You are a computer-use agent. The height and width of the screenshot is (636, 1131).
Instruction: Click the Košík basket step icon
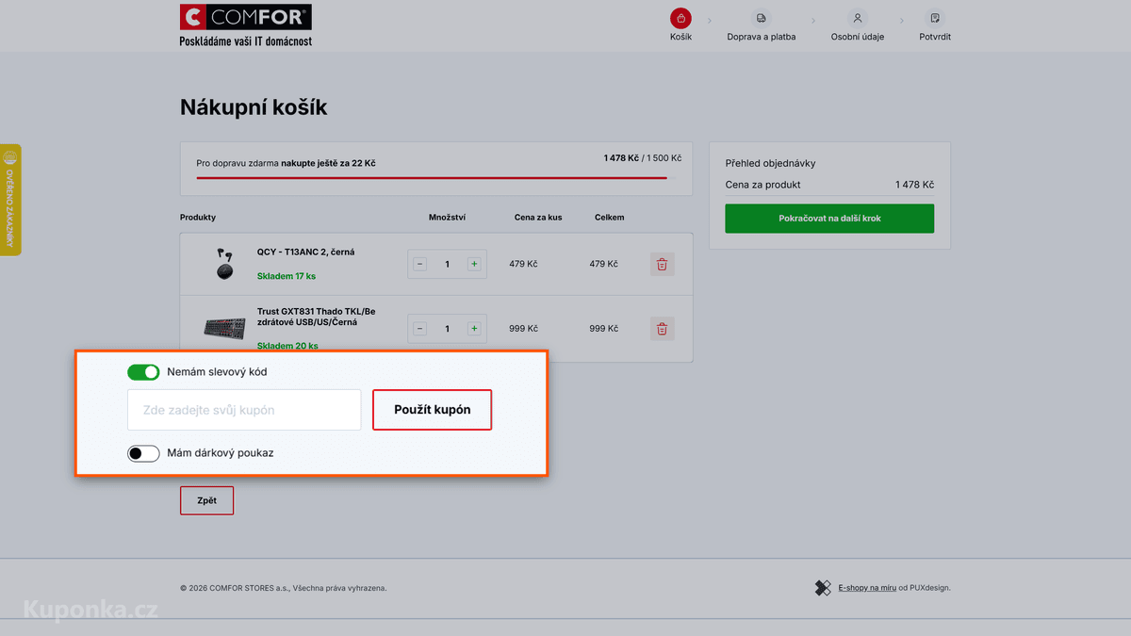point(680,18)
